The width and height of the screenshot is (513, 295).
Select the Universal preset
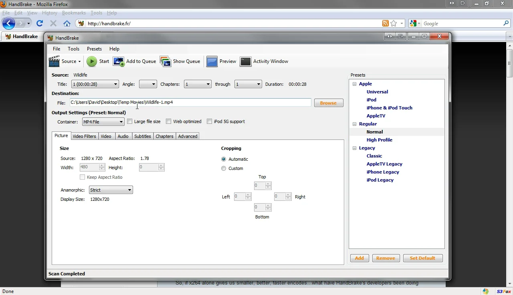(377, 92)
